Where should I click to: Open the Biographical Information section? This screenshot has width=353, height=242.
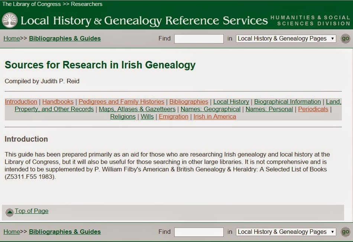pyautogui.click(x=288, y=101)
